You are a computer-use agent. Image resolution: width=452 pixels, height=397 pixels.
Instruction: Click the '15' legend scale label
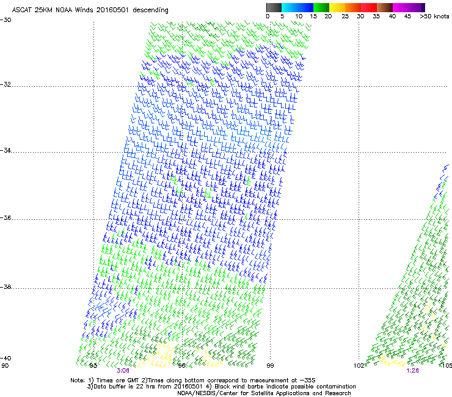[x=313, y=16]
